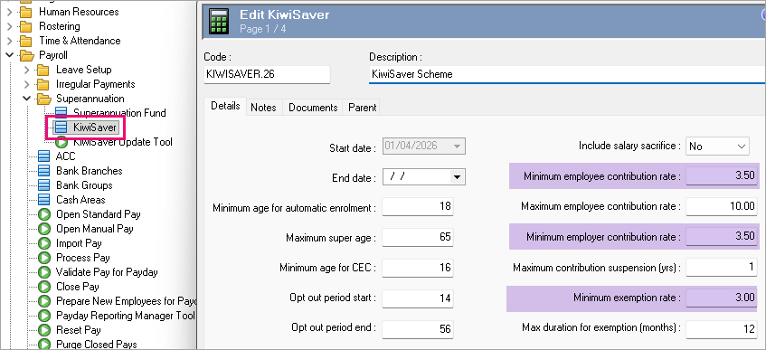Screen dimensions: 766x350
Task: Click the Time & Attendance folder icon
Action: coord(26,41)
